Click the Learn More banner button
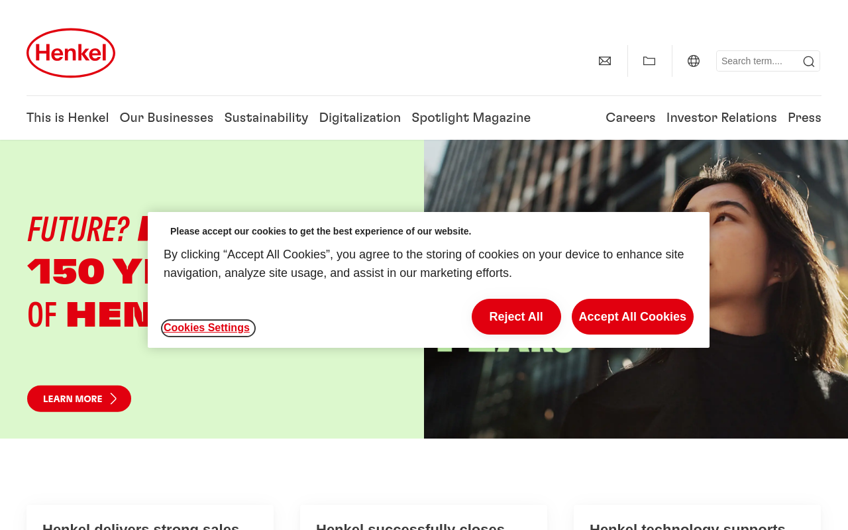This screenshot has width=848, height=530. (x=79, y=399)
